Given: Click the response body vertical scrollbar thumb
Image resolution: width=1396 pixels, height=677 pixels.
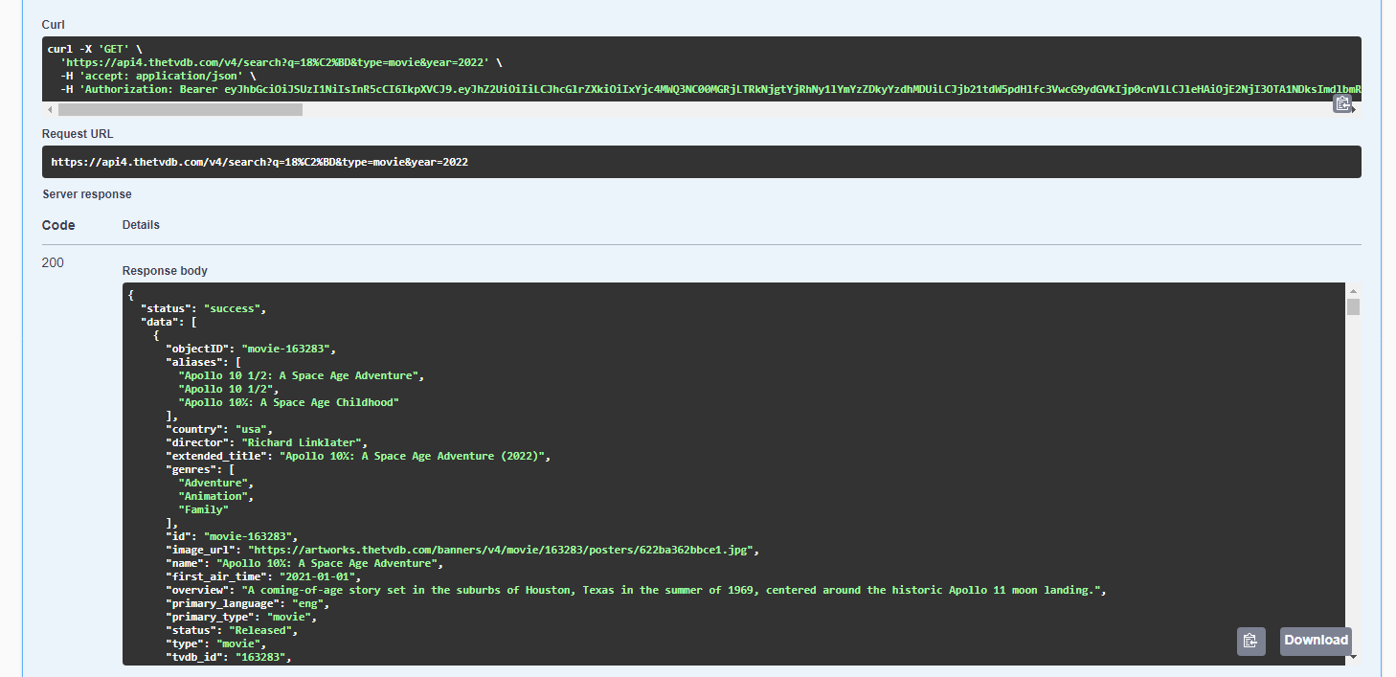Looking at the screenshot, I should click(x=1353, y=306).
